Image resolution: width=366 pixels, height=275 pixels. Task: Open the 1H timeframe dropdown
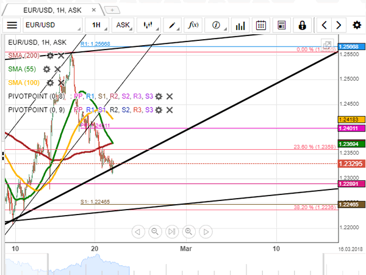coord(98,25)
